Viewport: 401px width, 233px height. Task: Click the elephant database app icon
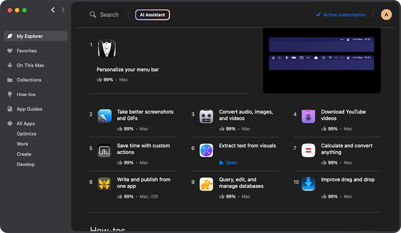pyautogui.click(x=206, y=184)
